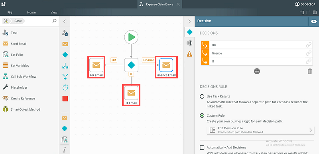Click the app launcher squares icon
319x154 pixels.
3,4
